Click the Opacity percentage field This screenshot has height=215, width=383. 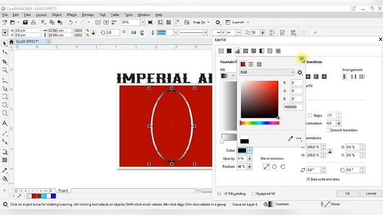(242, 158)
